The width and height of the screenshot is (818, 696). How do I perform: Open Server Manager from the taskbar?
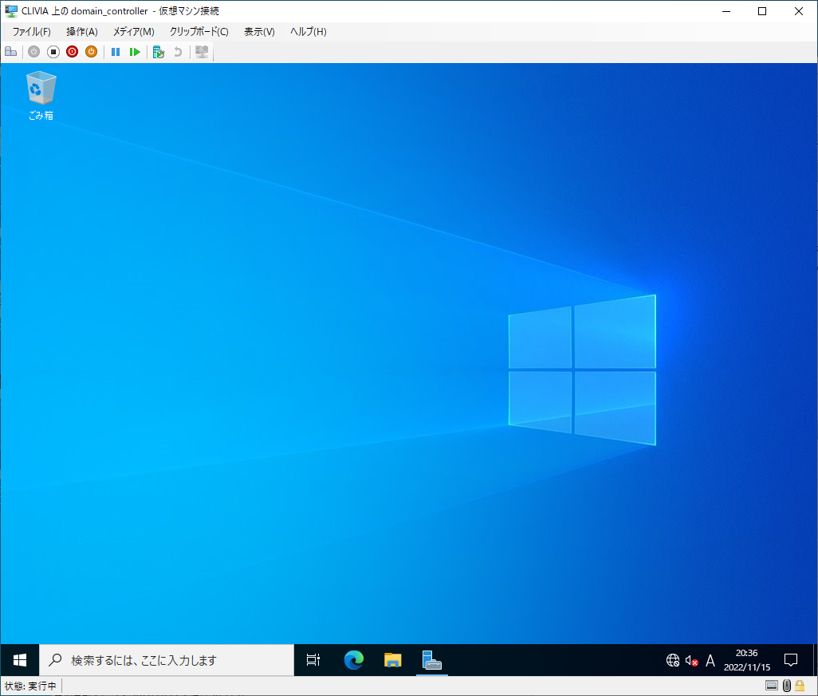pos(432,661)
